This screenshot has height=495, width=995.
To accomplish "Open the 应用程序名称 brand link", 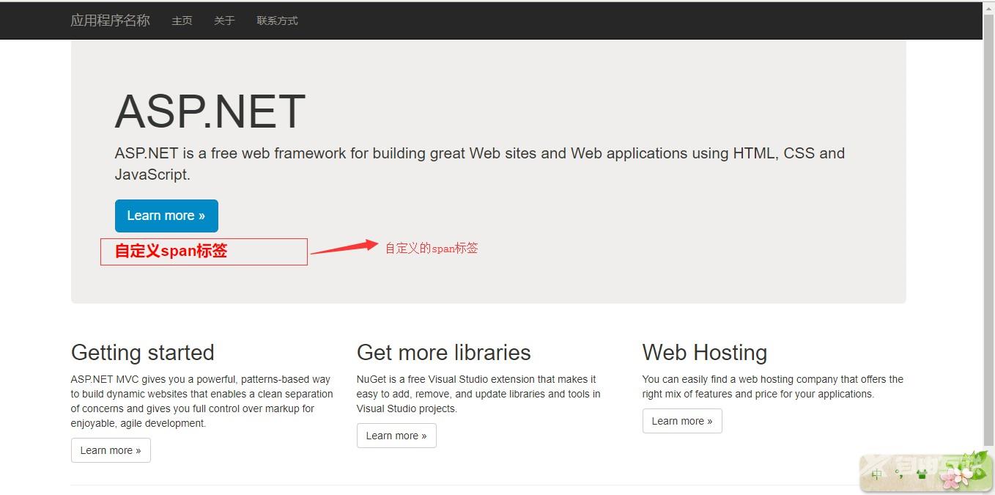I will click(x=110, y=21).
